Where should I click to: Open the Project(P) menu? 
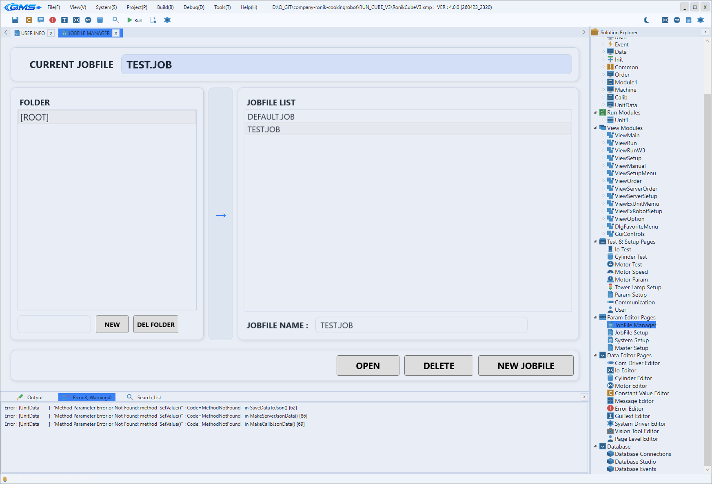(137, 7)
